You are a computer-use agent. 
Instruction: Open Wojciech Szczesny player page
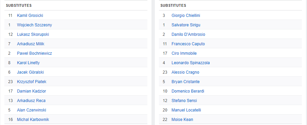[34, 25]
